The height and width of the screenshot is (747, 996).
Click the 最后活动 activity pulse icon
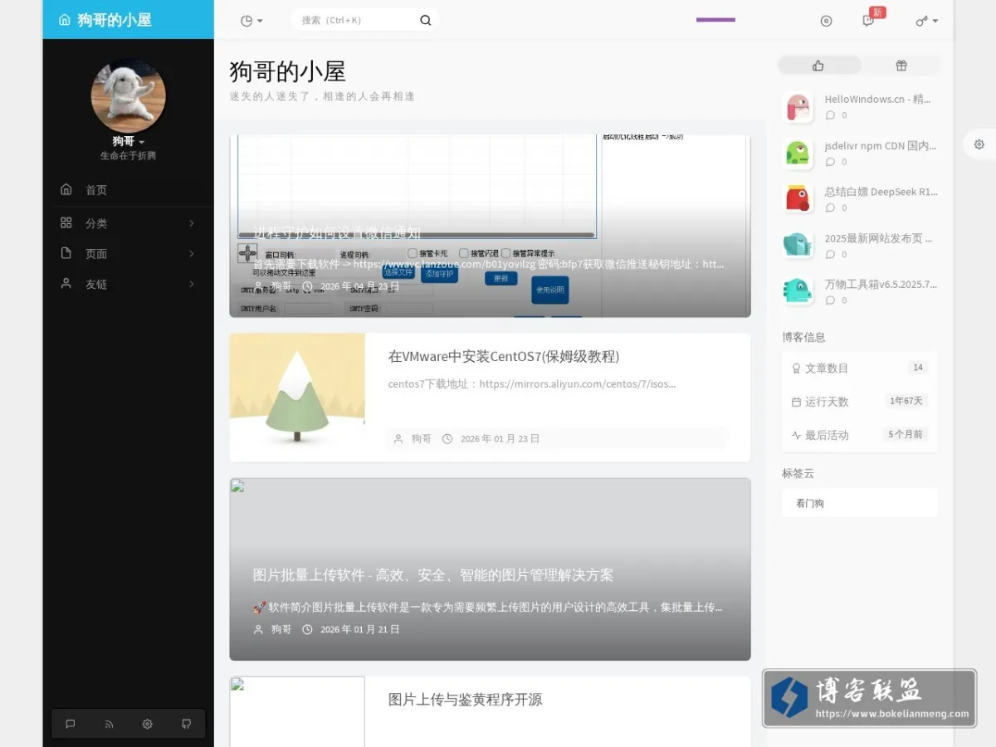click(797, 435)
